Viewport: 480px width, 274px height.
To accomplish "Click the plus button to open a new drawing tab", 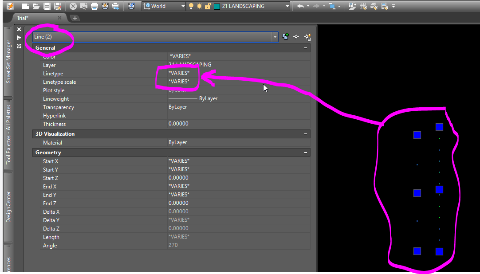I will click(x=75, y=18).
